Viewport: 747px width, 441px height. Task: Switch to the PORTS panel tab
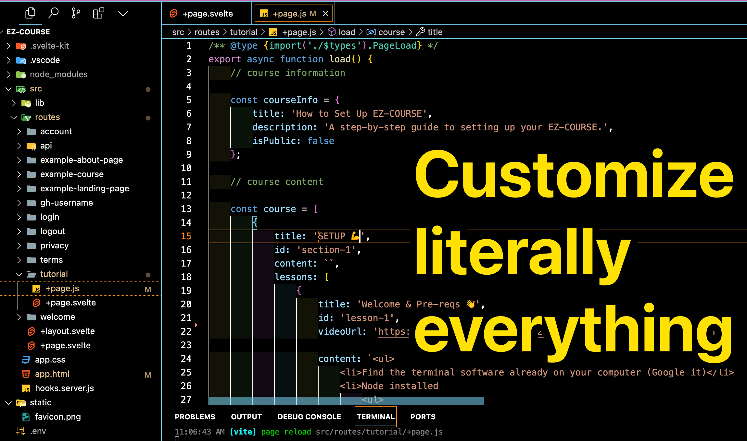point(423,417)
